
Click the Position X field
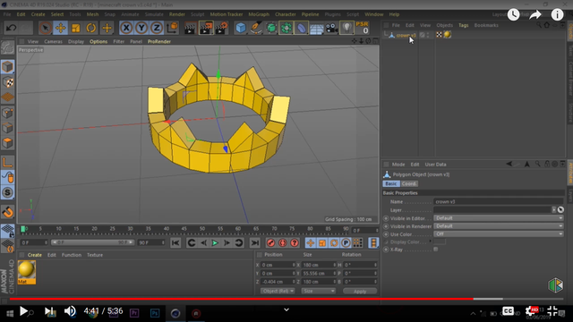[278, 265]
